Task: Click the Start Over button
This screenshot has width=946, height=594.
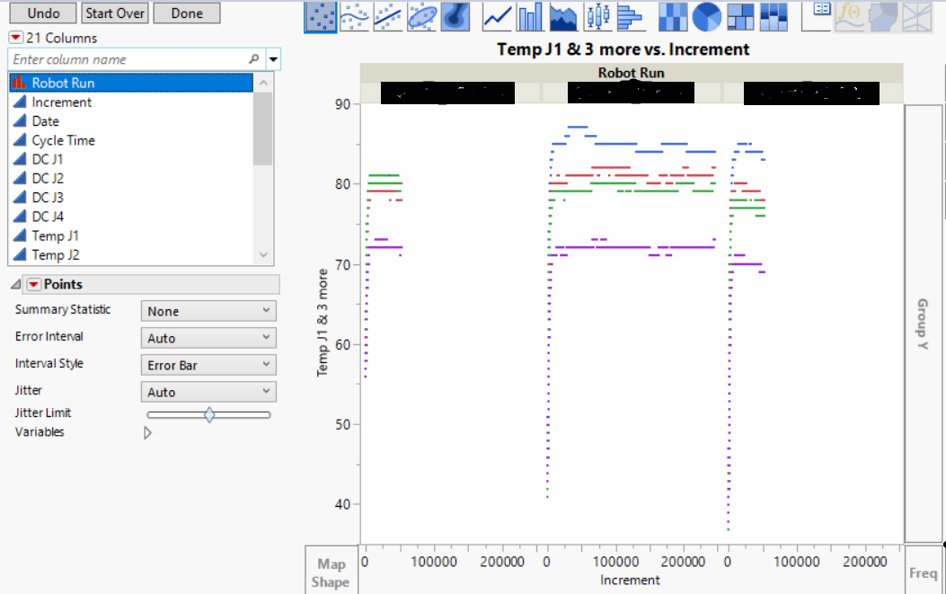Action: pyautogui.click(x=115, y=13)
